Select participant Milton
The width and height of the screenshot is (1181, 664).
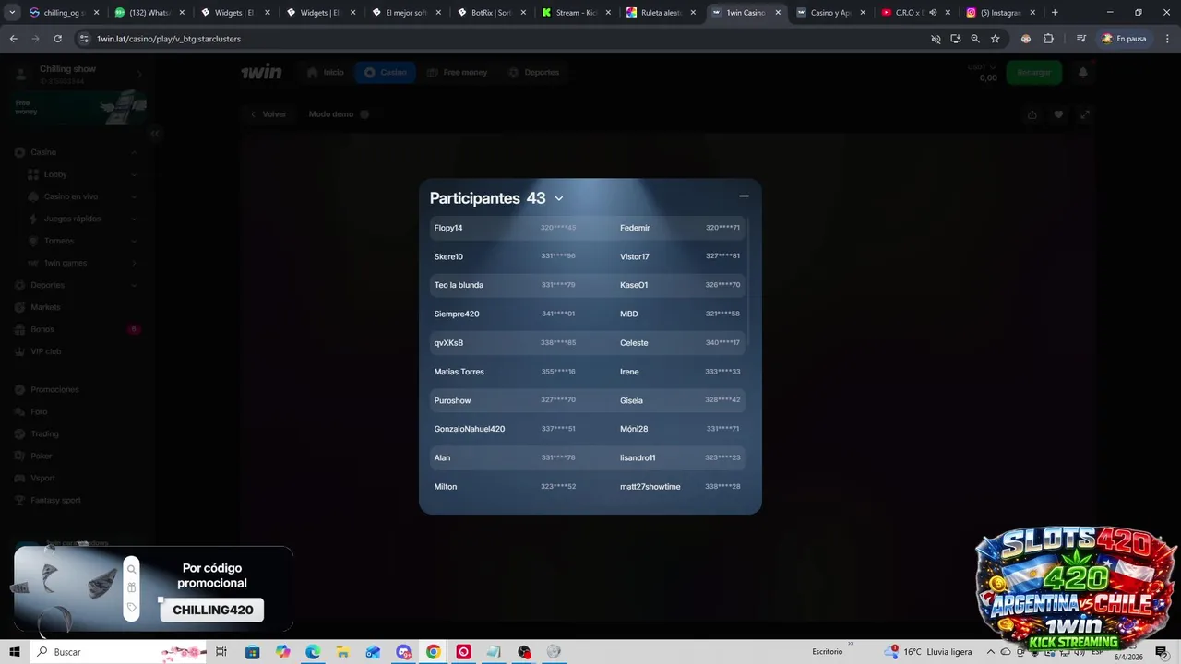(446, 486)
